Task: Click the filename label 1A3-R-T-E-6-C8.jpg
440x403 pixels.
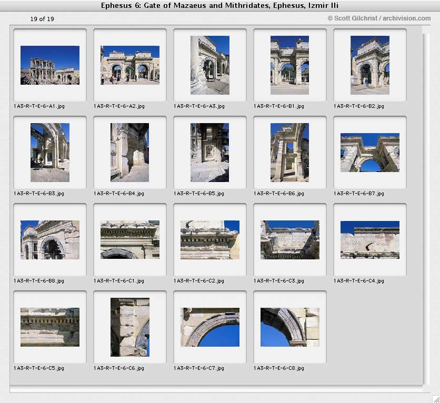Action: 278,368
